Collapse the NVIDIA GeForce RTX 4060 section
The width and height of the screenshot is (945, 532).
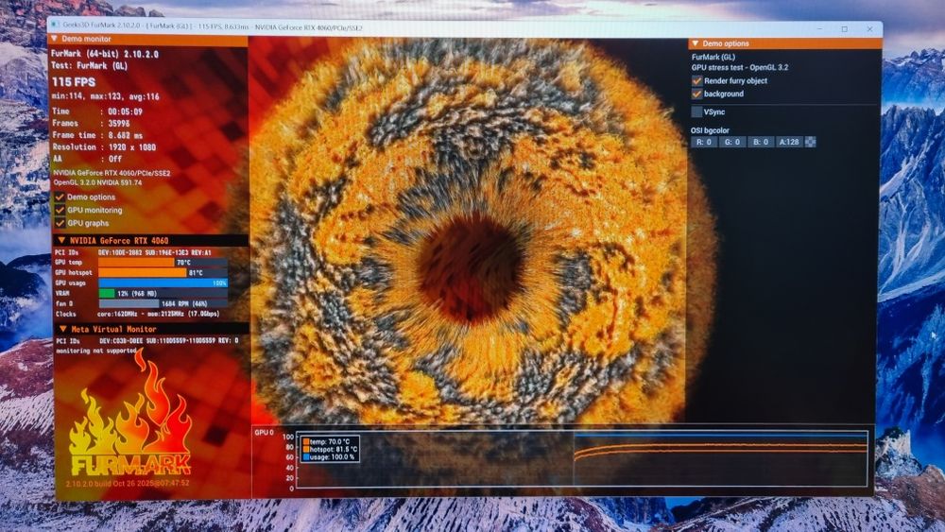click(x=60, y=240)
